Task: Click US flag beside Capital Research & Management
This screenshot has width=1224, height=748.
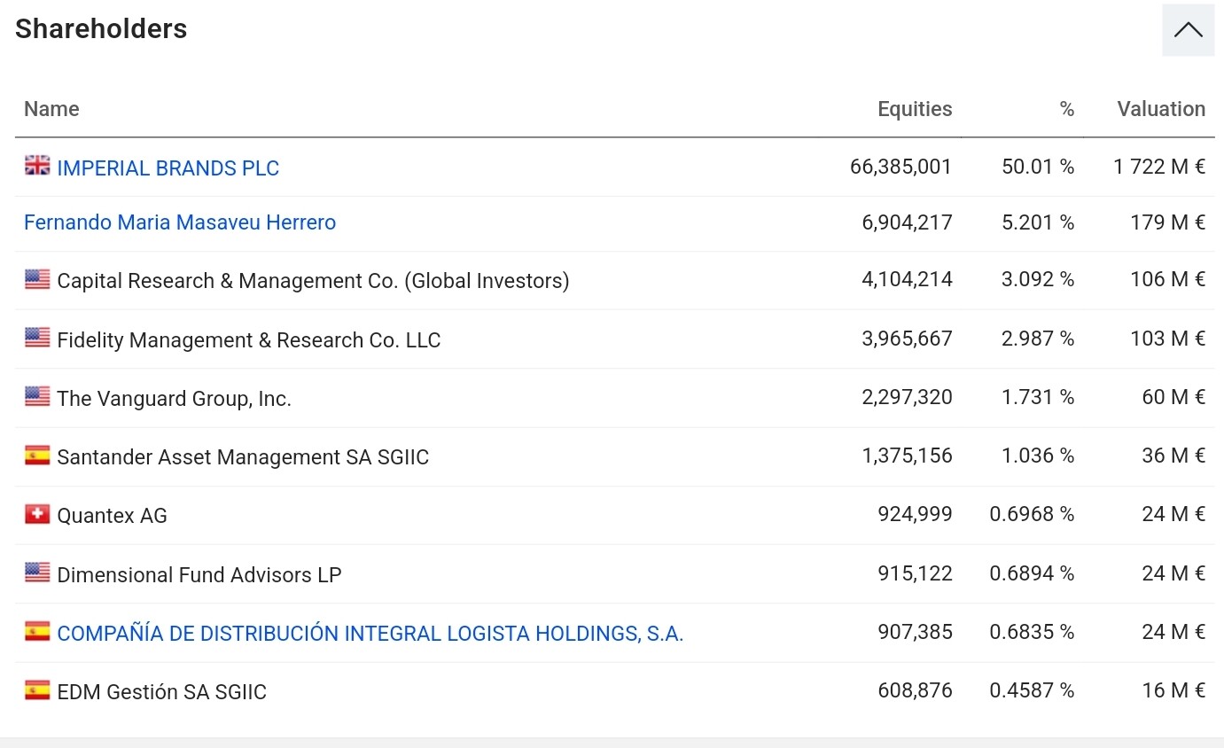Action: 37,279
